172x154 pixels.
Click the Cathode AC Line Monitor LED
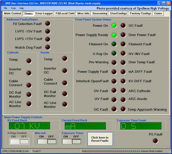point(29,104)
